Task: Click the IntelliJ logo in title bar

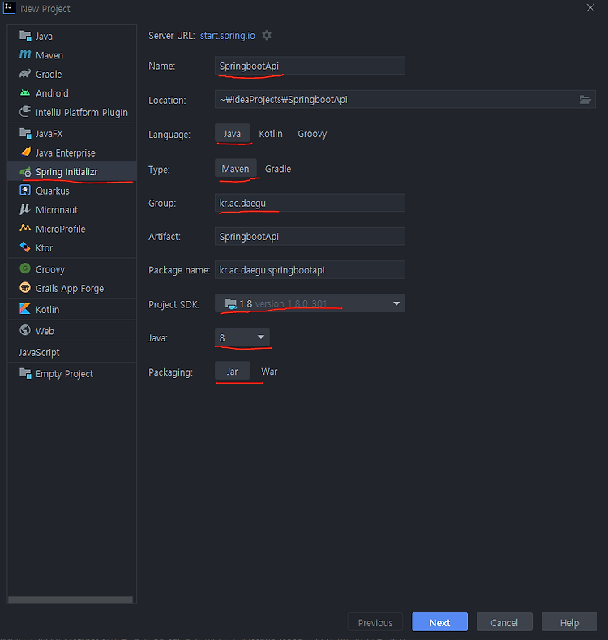Action: click(9, 8)
